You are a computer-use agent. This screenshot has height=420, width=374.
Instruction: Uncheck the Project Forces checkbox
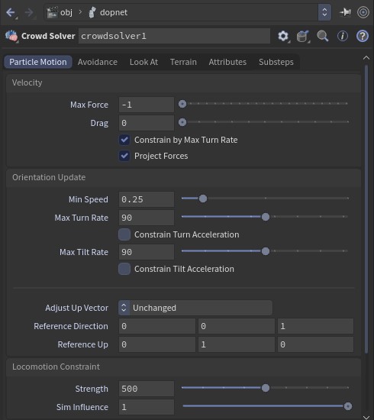124,156
